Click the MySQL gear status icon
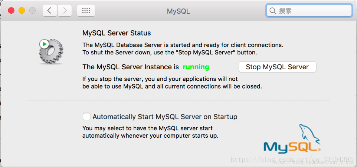Image resolution: width=357 pixels, height=167 pixels. point(50,51)
